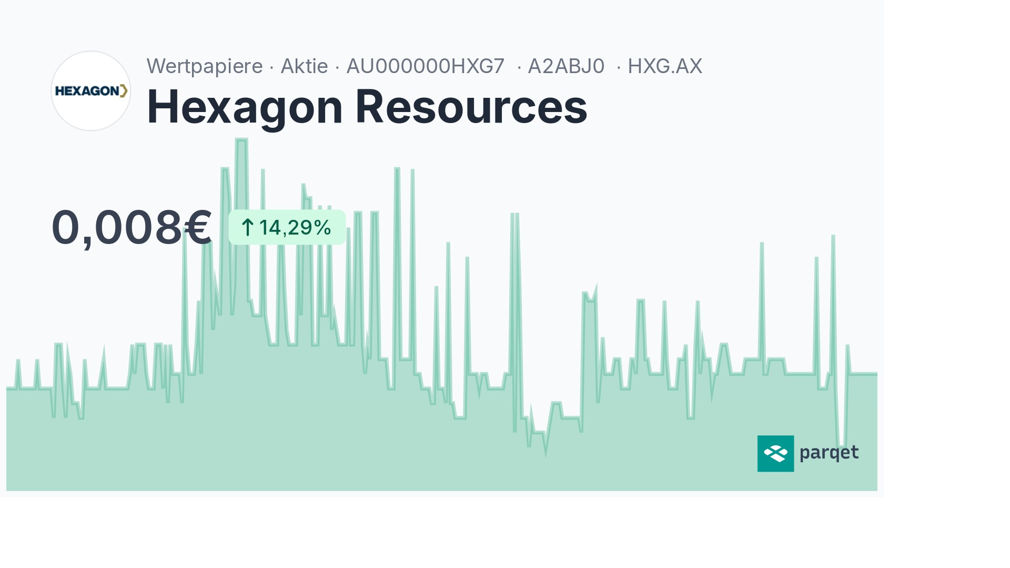Select the 'Aktie' breadcrumb text
The width and height of the screenshot is (1010, 568).
[x=304, y=66]
